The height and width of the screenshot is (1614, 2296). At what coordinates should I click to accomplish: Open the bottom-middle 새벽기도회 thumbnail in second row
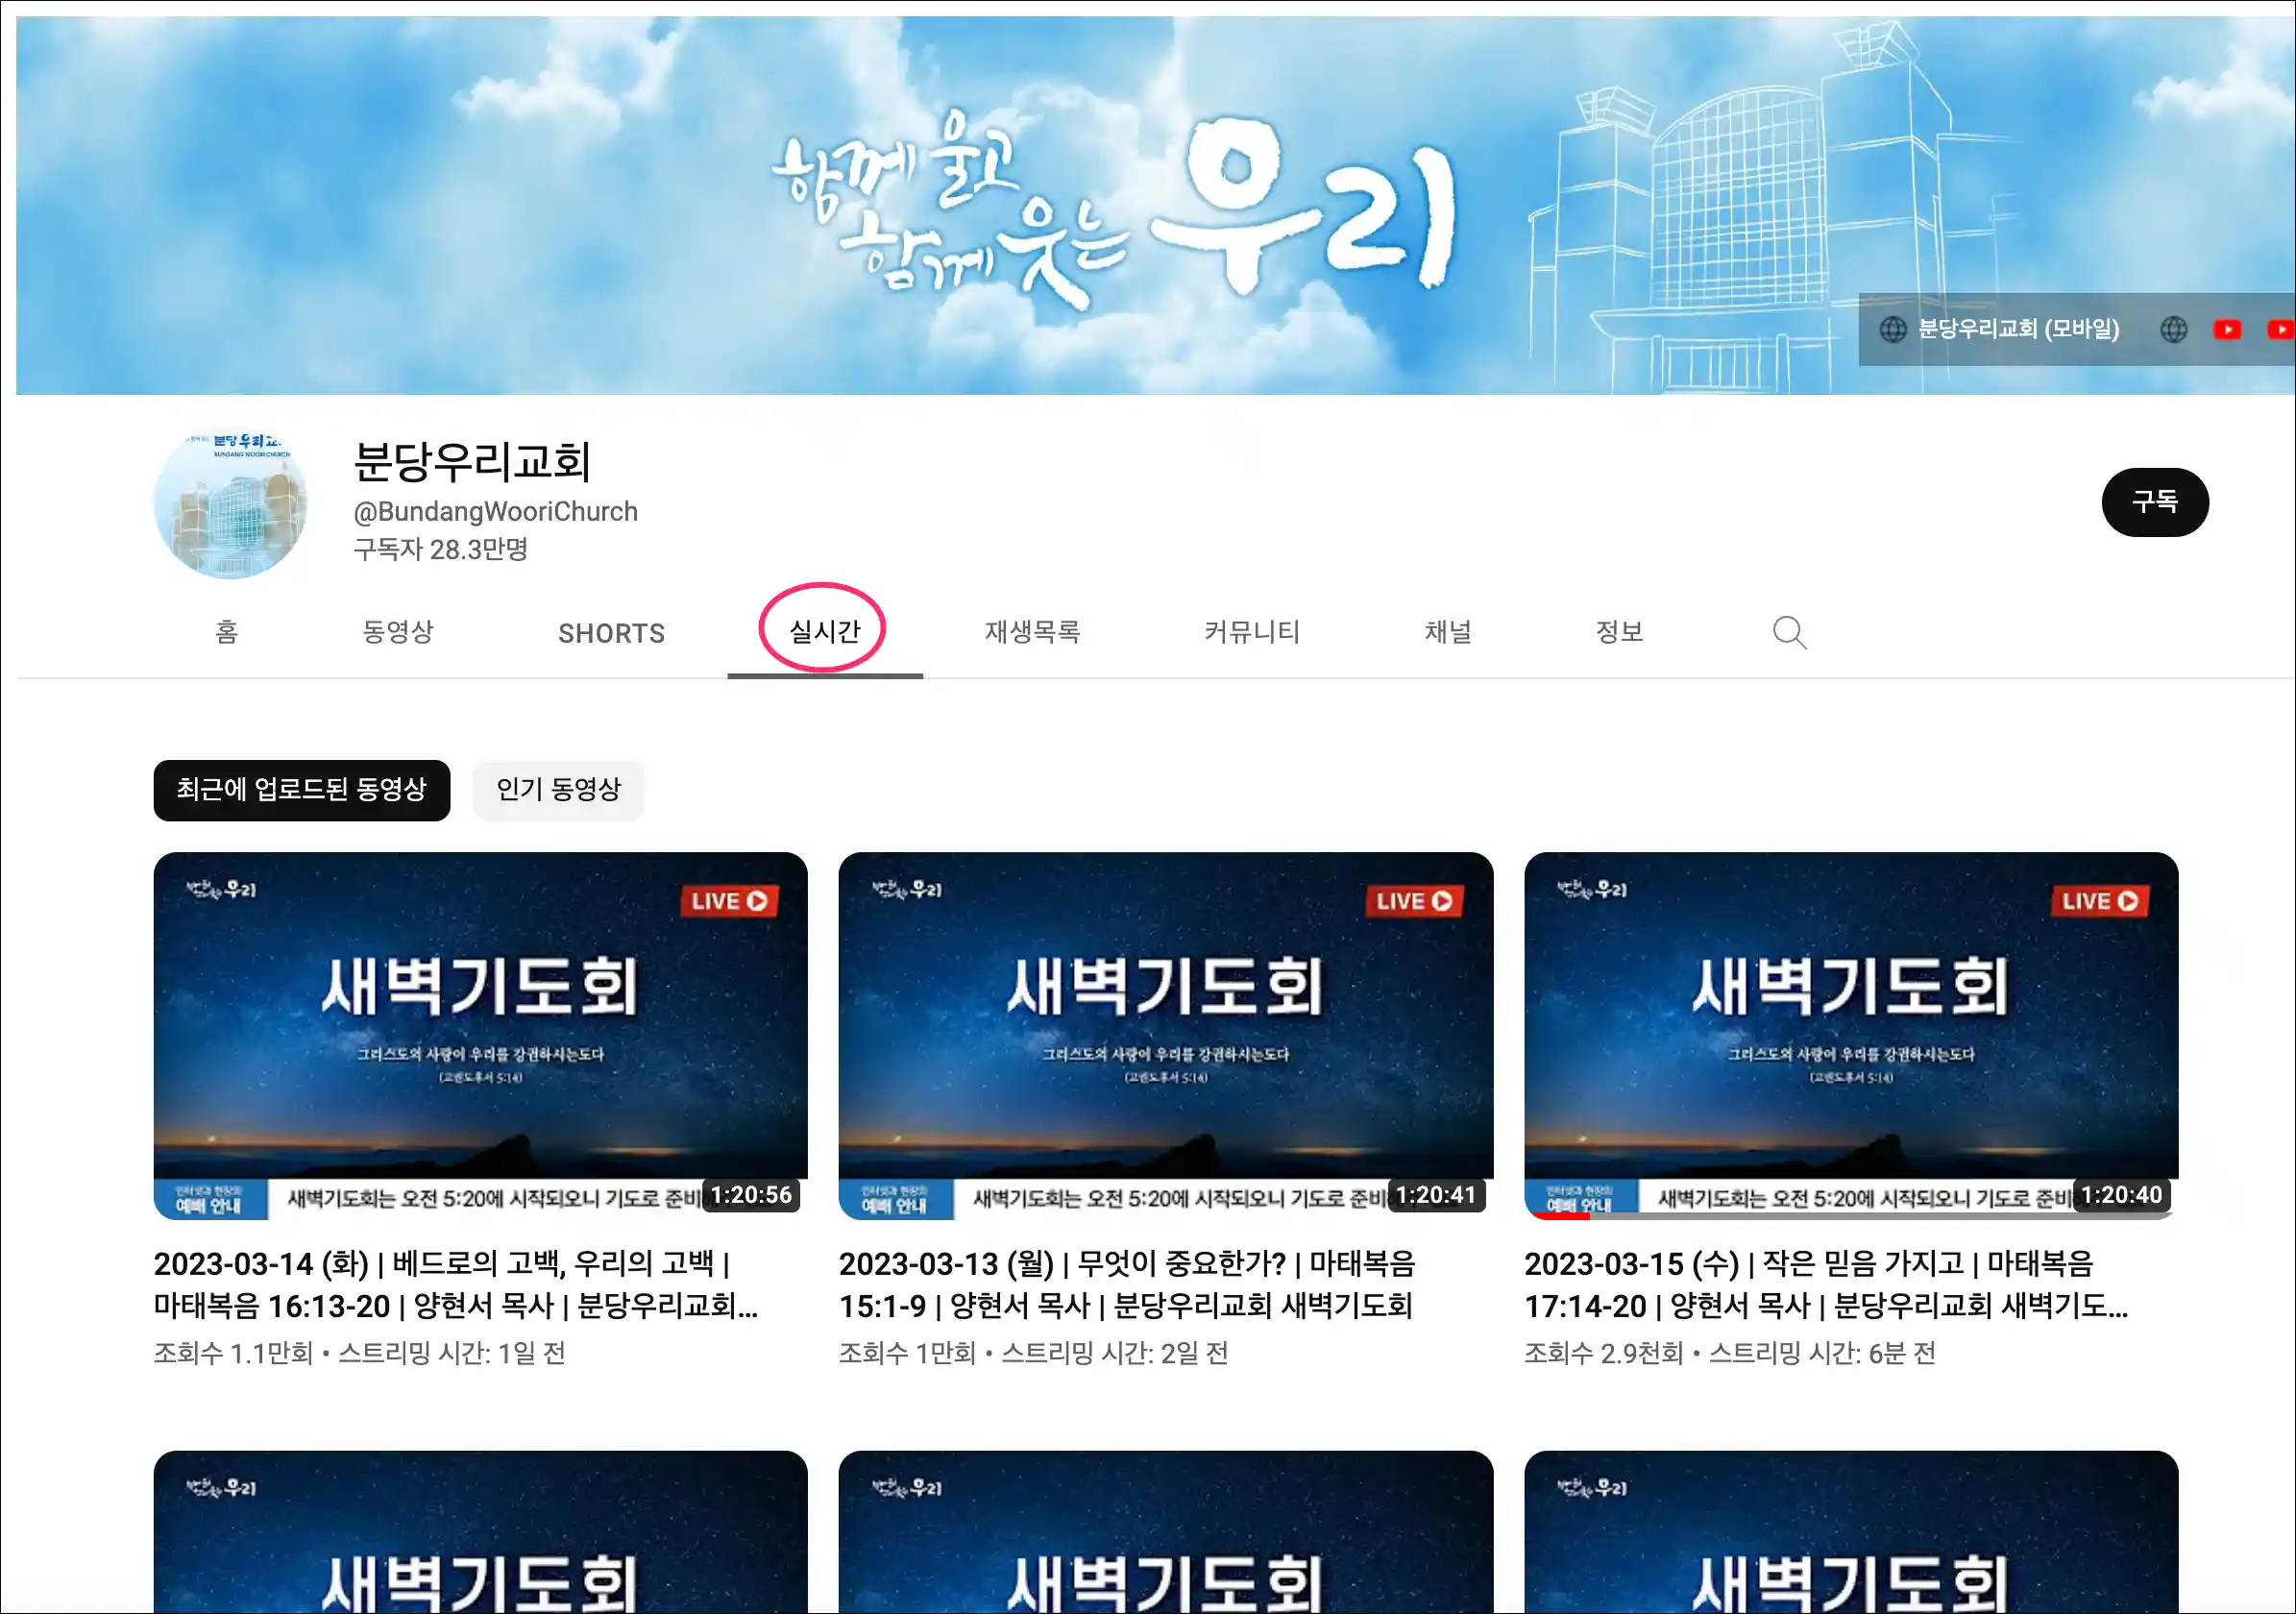(1166, 1532)
